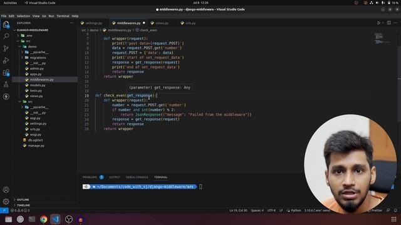Click the Activities button in the top bar
Image resolution: width=401 pixels, height=225 pixels.
(x=10, y=2)
